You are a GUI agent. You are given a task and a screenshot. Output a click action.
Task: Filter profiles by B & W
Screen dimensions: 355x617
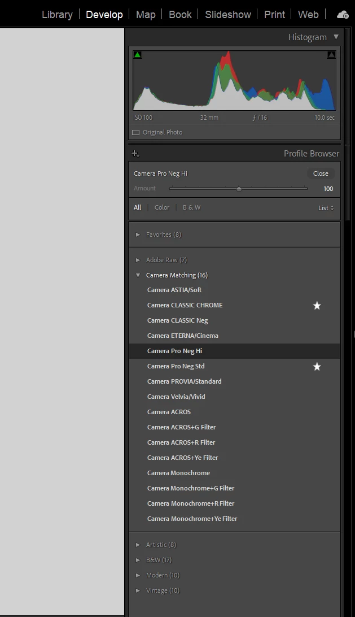click(x=191, y=207)
